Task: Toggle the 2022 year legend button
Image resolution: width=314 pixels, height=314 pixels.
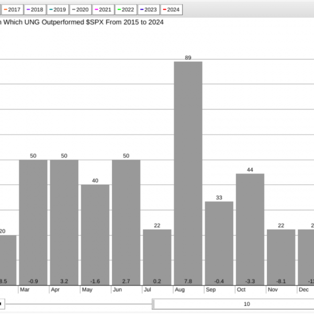Action: coord(126,9)
